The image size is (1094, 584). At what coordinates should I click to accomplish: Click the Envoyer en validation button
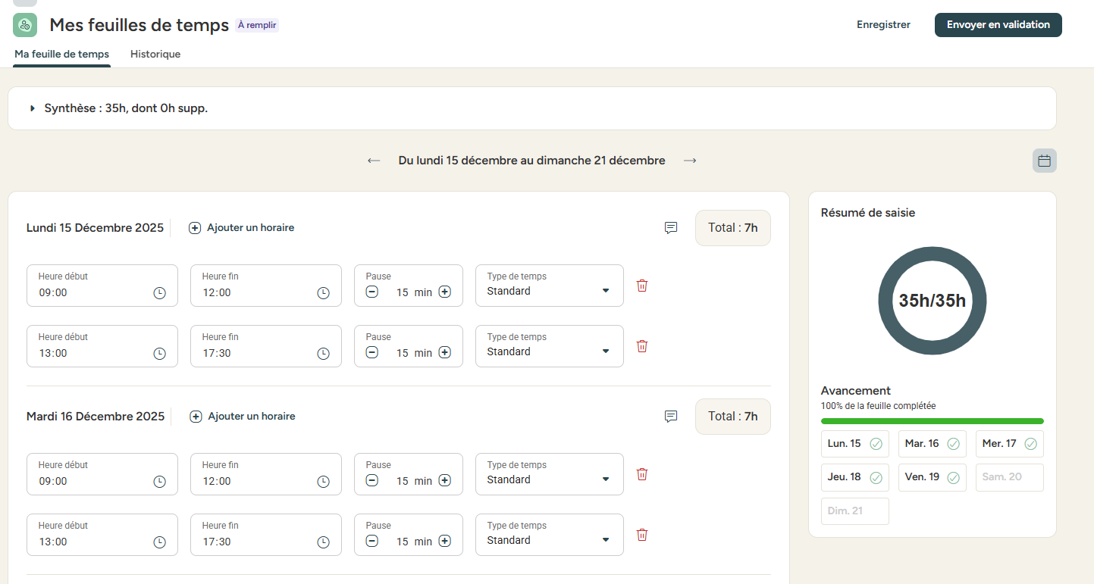tap(998, 25)
